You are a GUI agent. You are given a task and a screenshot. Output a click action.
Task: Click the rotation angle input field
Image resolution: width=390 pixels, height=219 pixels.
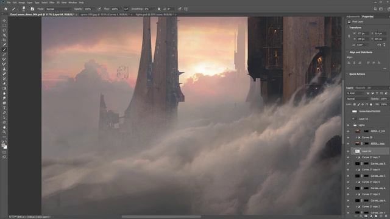point(363,45)
